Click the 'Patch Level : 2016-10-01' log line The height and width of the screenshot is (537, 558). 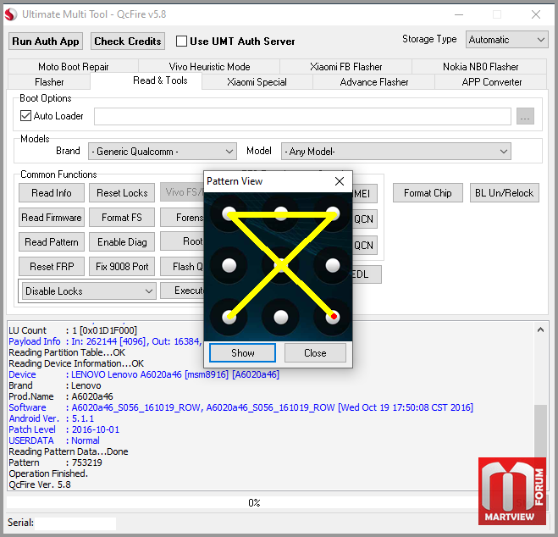pos(64,429)
